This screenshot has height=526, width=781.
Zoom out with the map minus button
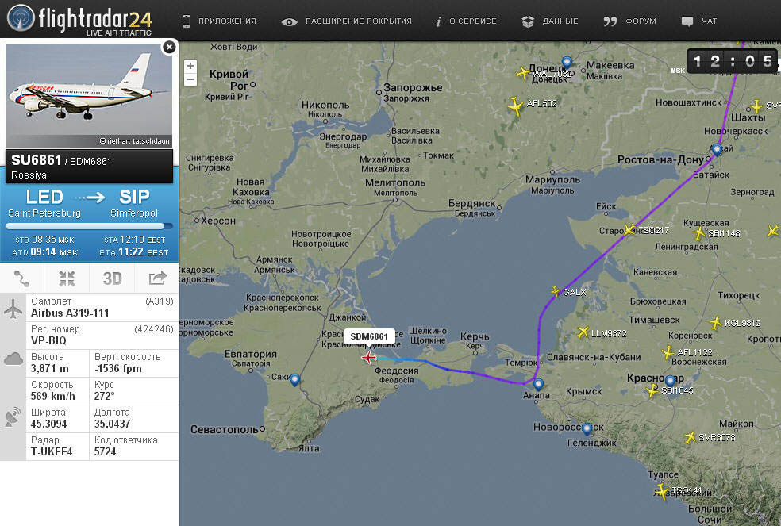(x=190, y=79)
